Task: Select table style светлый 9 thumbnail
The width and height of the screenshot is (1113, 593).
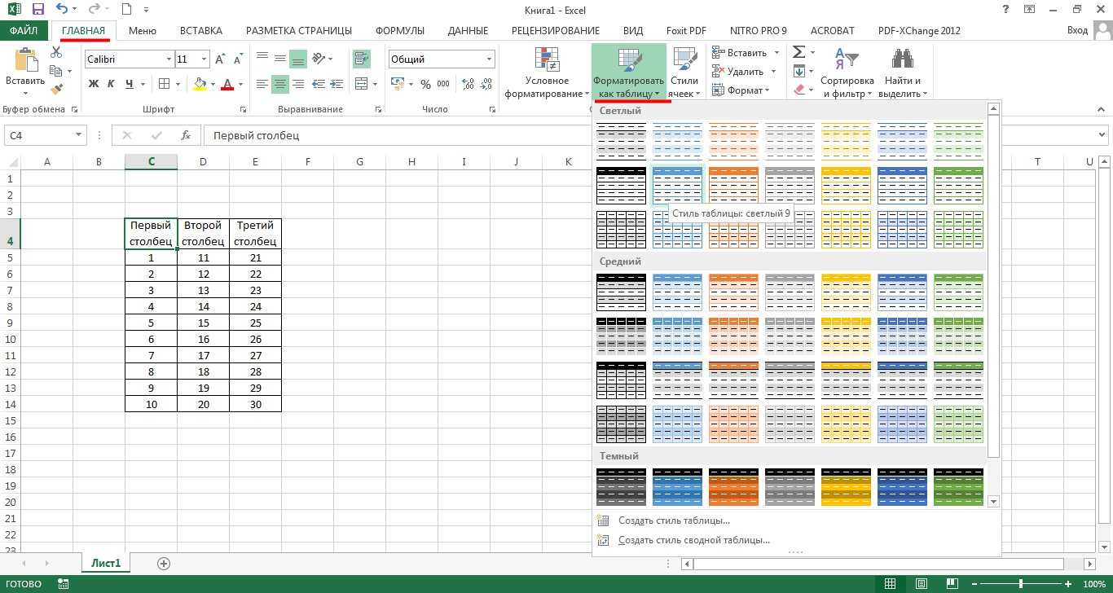Action: tap(677, 185)
